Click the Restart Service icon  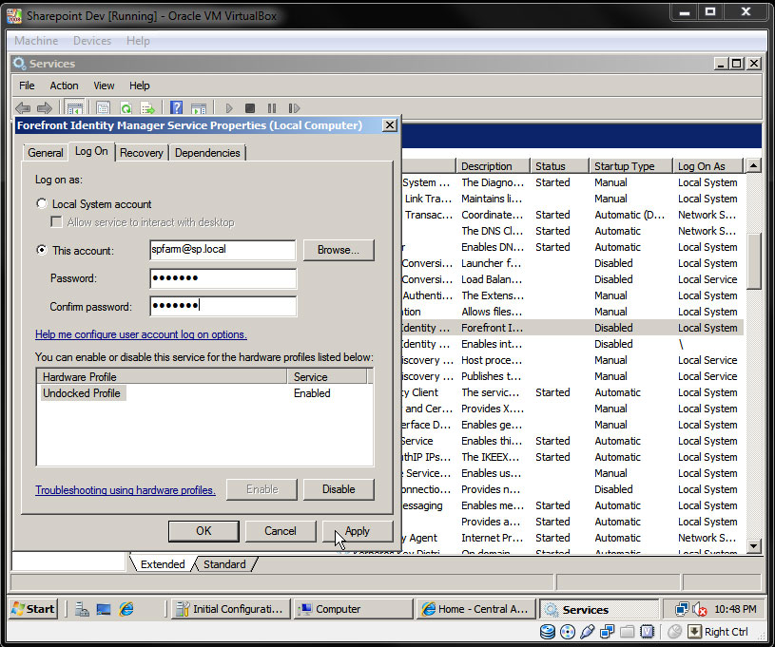click(294, 107)
